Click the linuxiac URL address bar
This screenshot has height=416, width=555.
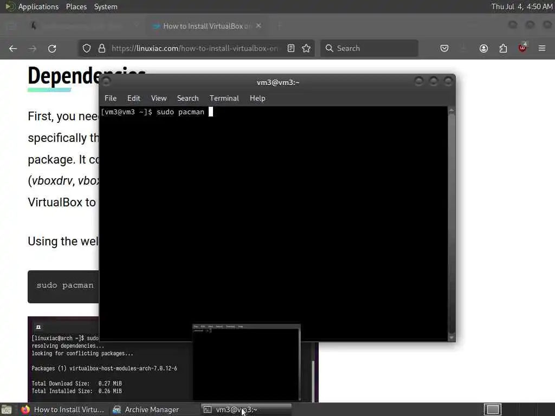pos(195,48)
